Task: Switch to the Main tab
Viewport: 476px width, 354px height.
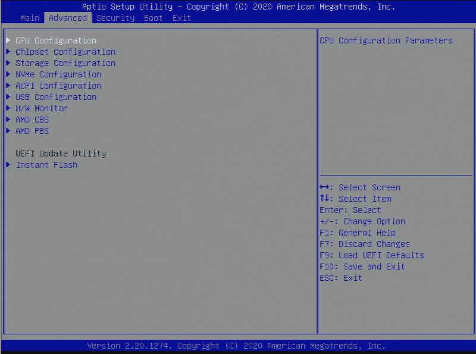Action: tap(30, 18)
